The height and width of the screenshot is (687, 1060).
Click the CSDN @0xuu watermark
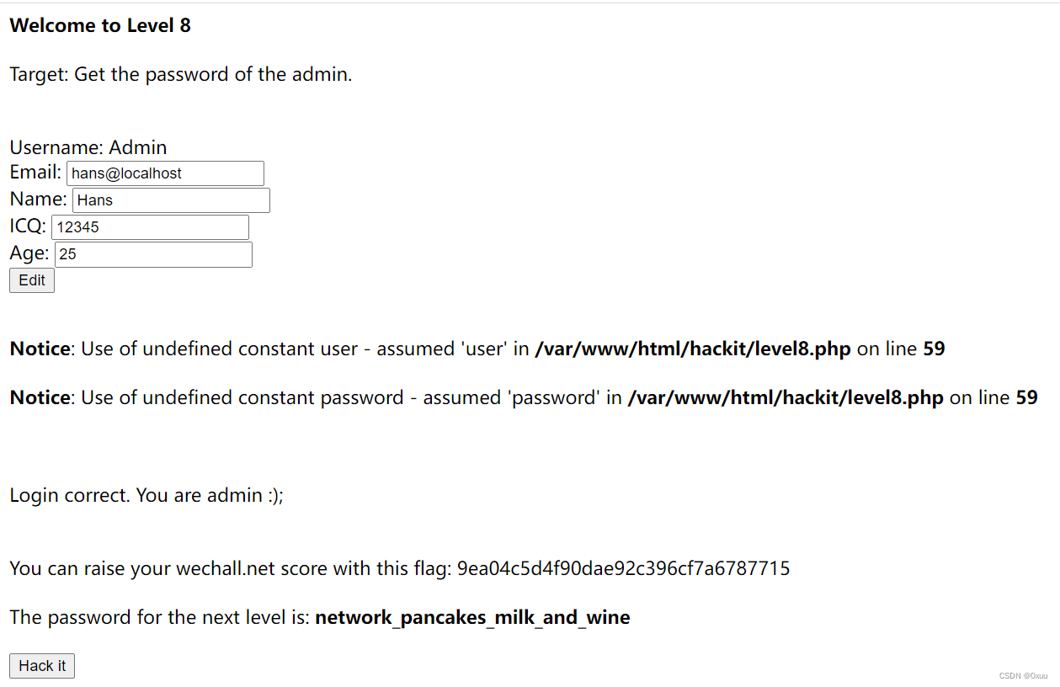point(1024,675)
